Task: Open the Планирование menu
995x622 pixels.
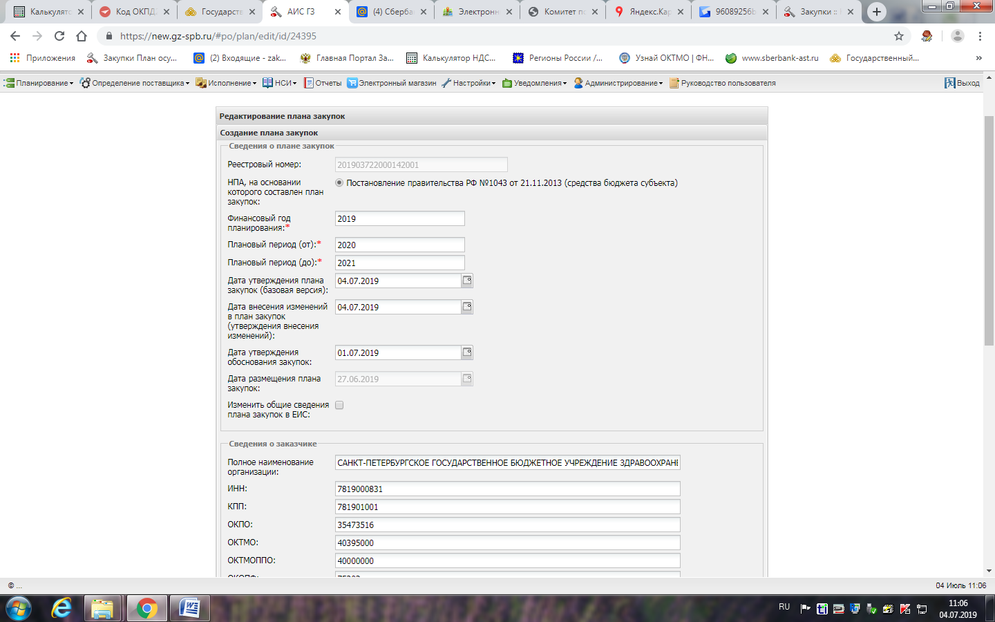Action: 39,83
